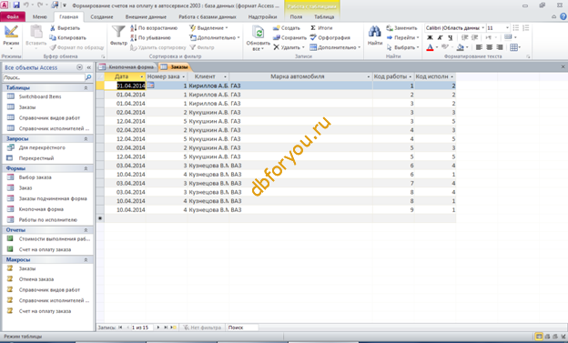This screenshot has width=568, height=343.
Task: Toggle italic К formatting
Action: 441,37
